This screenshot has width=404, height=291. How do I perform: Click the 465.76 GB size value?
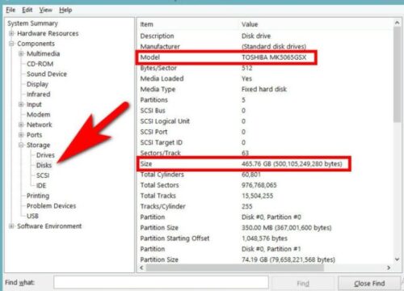(292, 164)
